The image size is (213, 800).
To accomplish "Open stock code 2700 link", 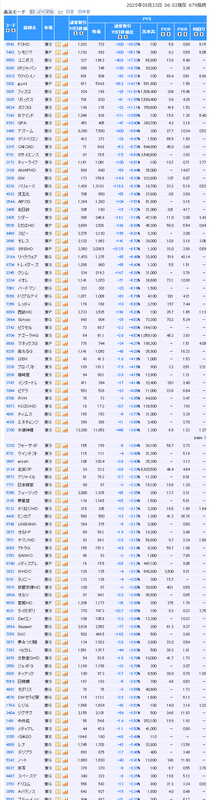I will coord(10,430).
